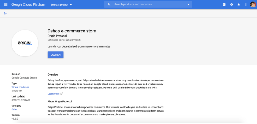The width and height of the screenshot is (257, 124).
Task: Click the Runs on label
Action: tap(16, 74)
